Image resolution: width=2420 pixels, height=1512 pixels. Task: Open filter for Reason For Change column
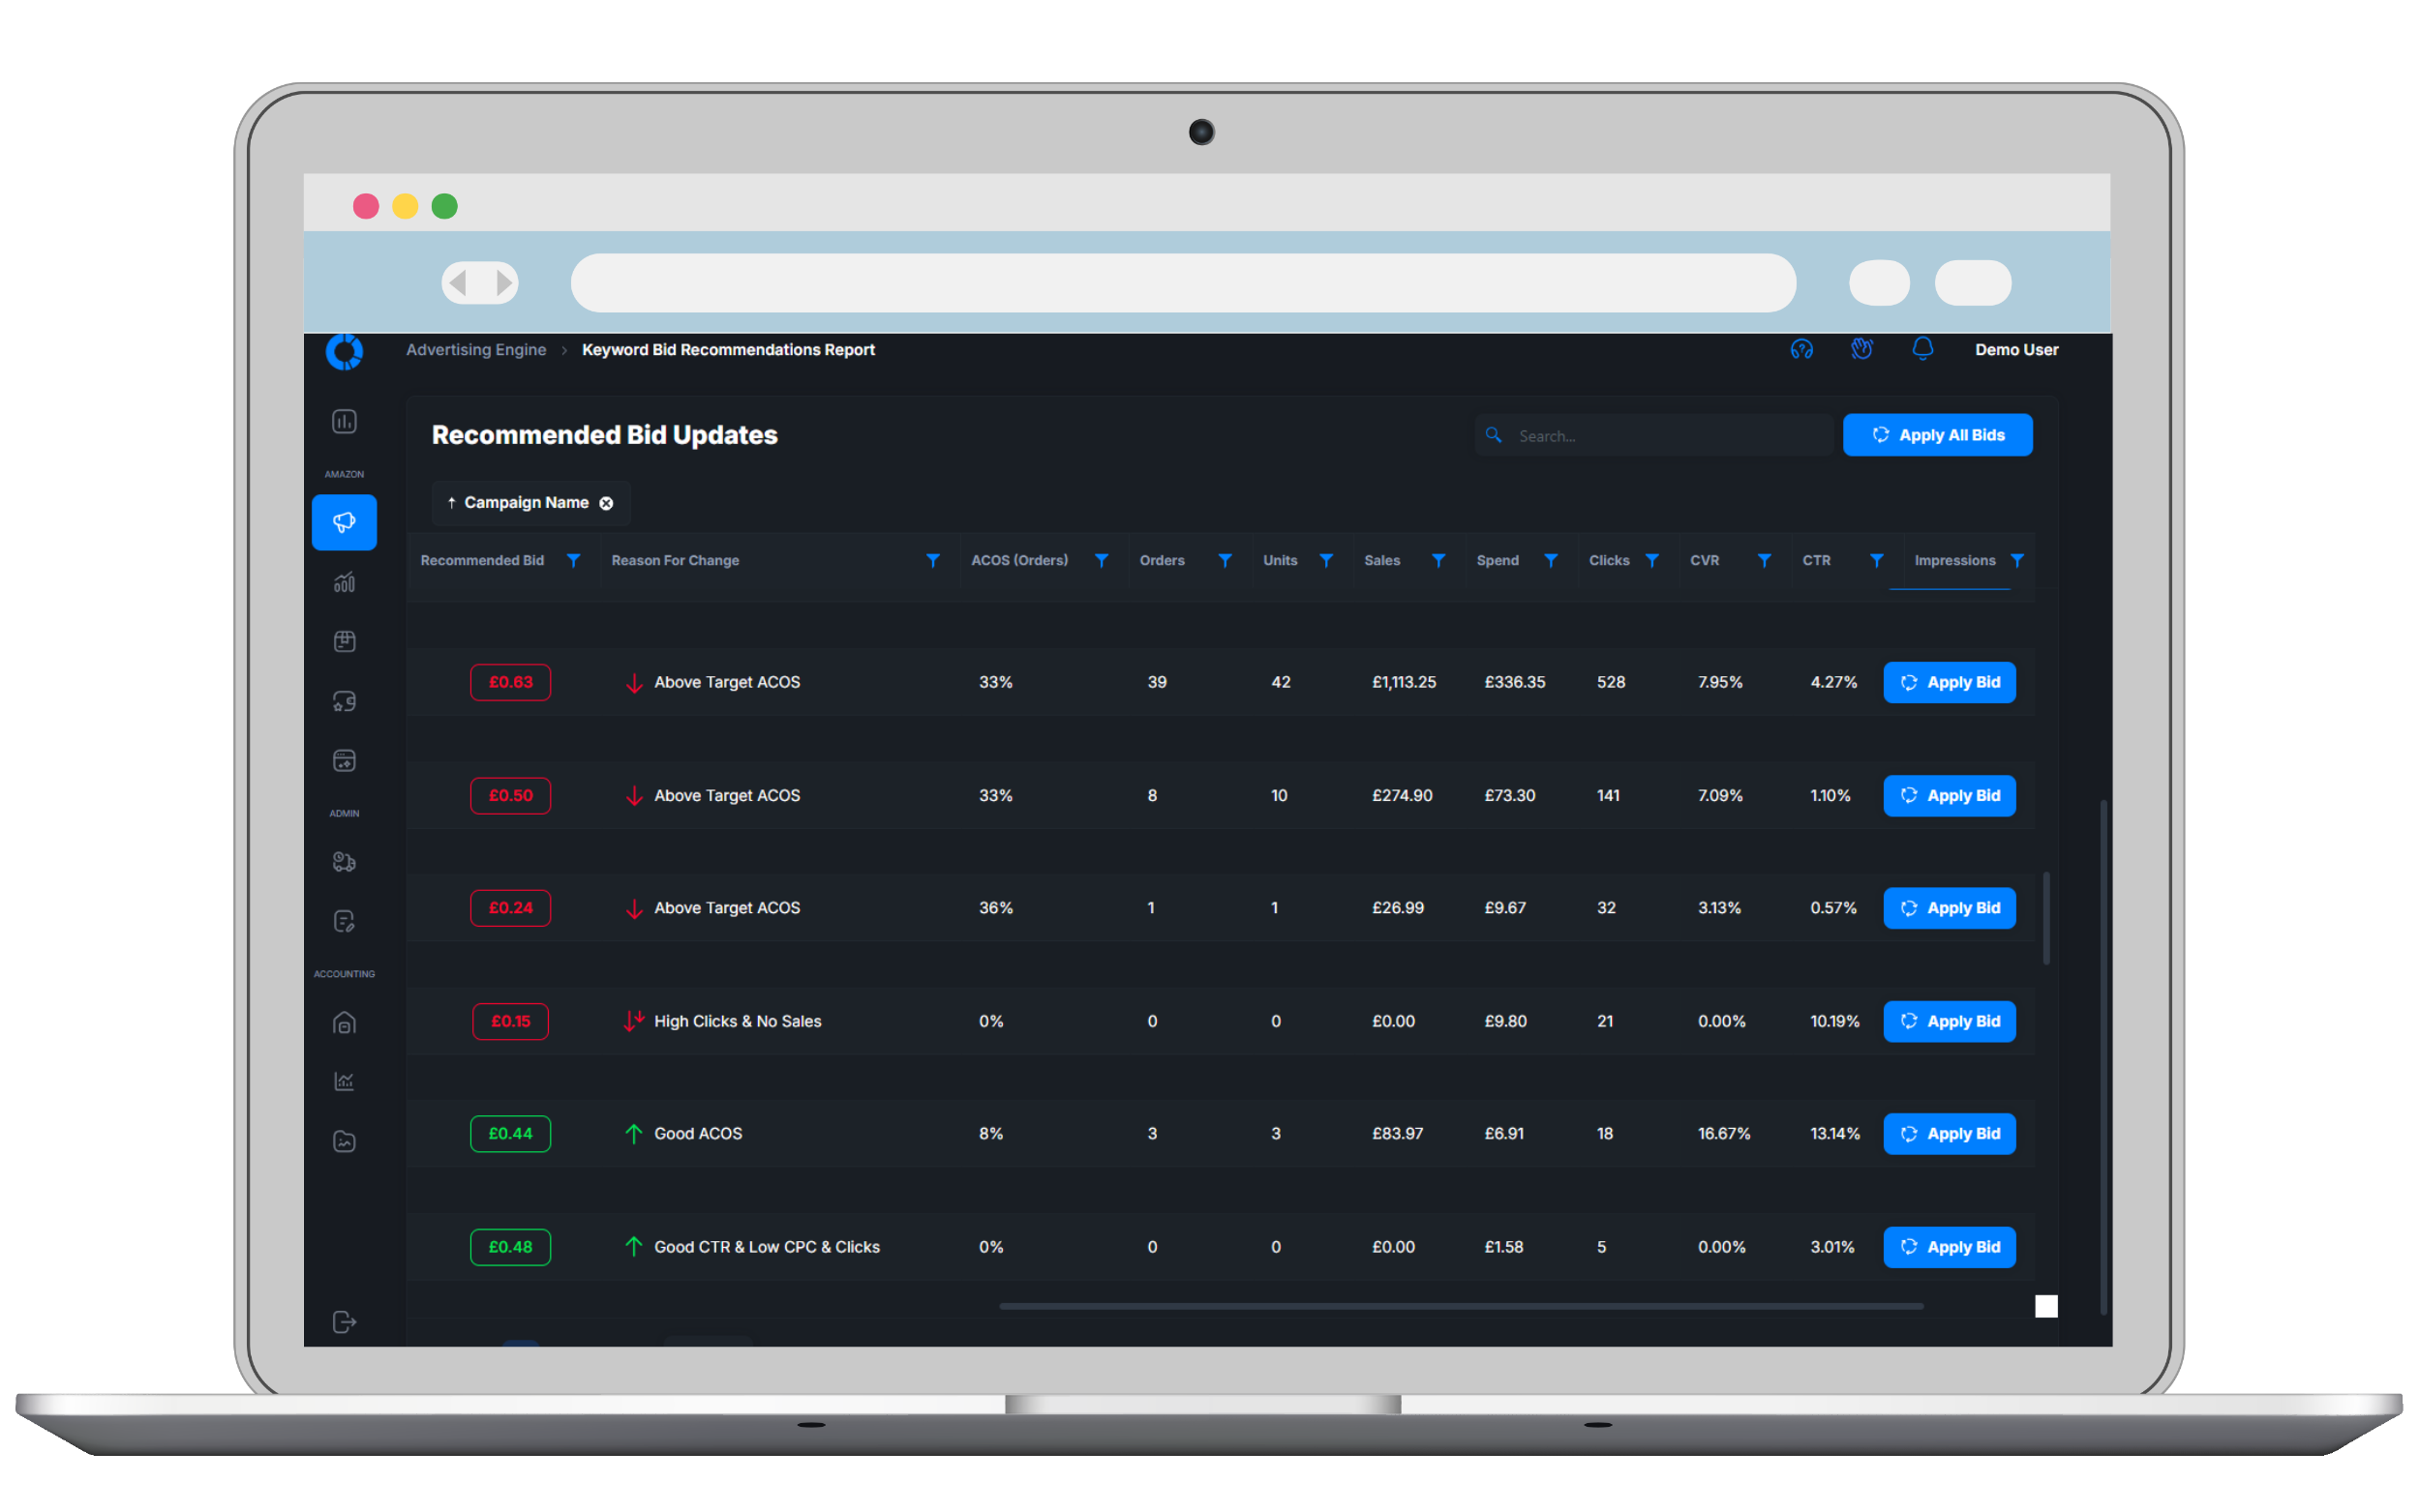932,561
